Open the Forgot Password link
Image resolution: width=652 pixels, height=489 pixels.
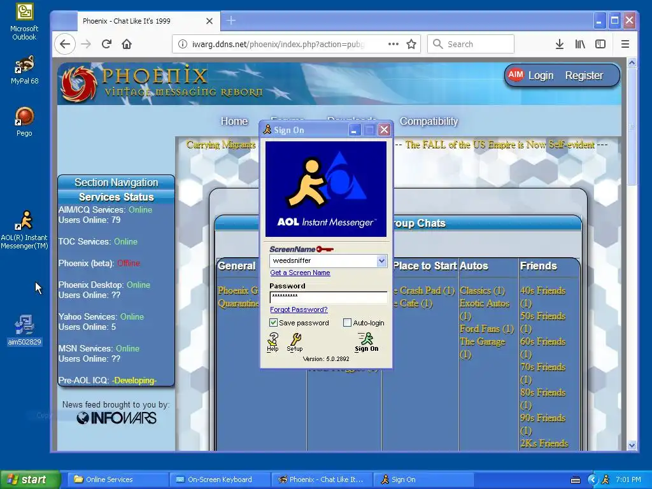[299, 310]
